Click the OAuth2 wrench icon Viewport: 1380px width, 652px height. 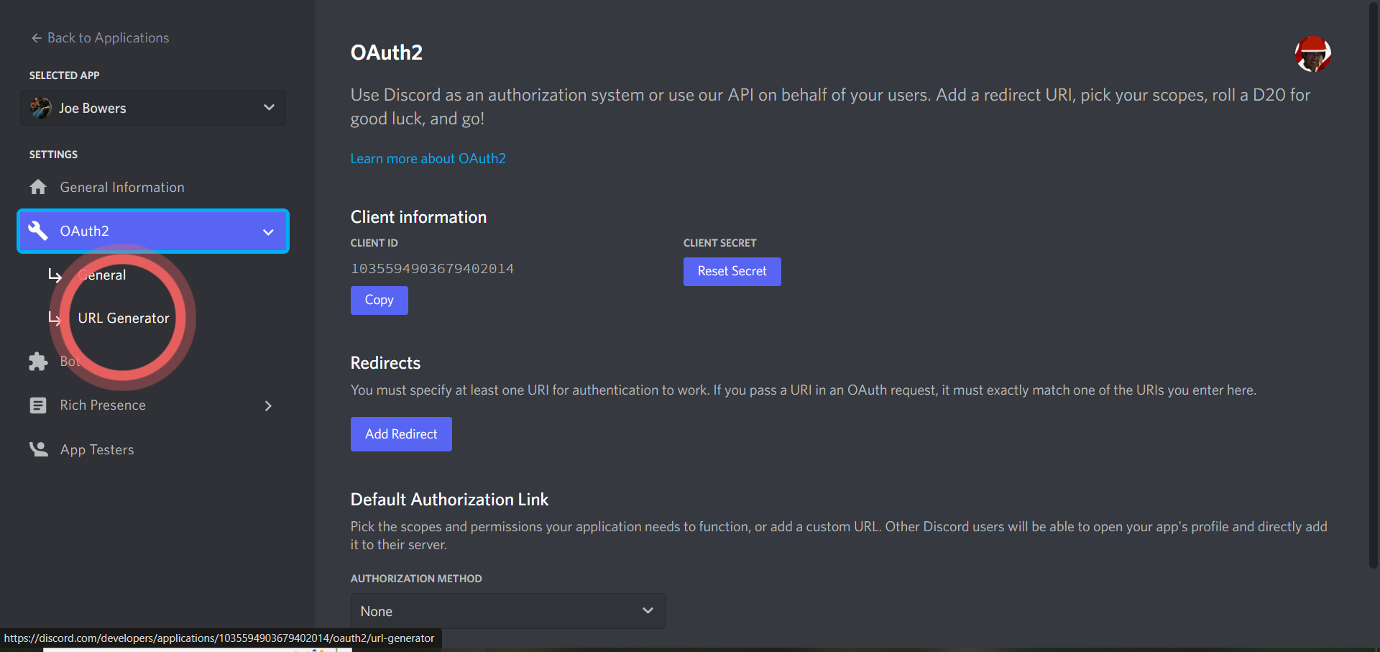38,231
